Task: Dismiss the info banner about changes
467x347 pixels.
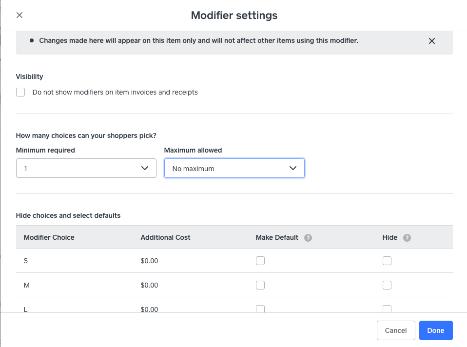Action: click(x=431, y=41)
